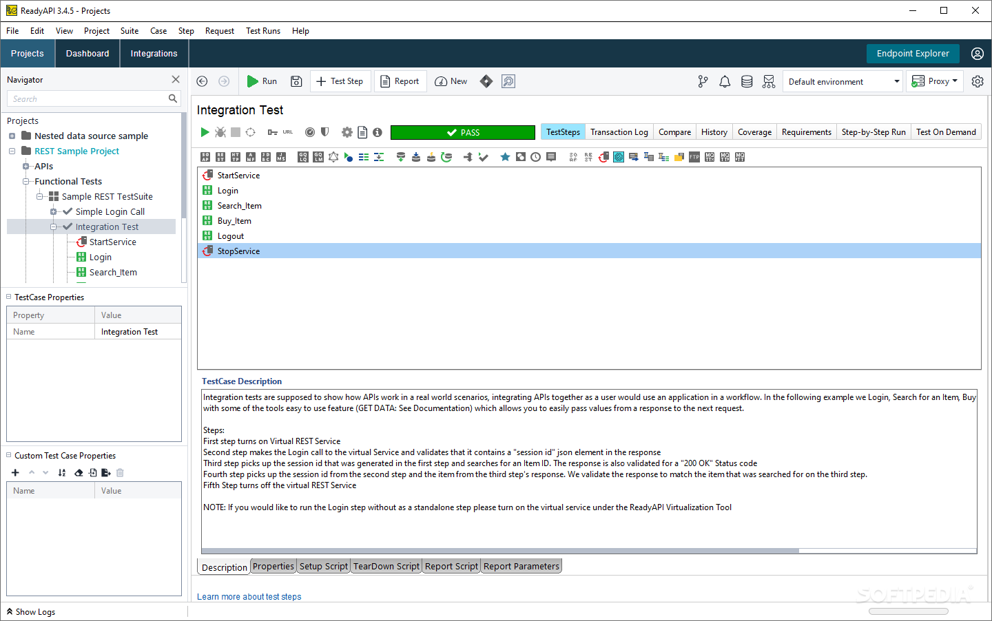This screenshot has height=621, width=992.
Task: Open preferences gear at top right
Action: [x=978, y=81]
